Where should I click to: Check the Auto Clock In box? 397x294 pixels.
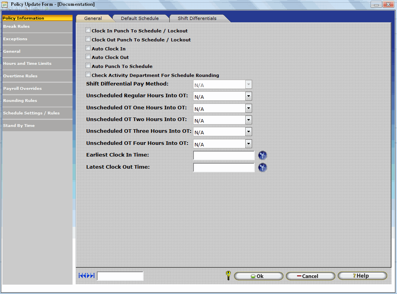point(88,48)
